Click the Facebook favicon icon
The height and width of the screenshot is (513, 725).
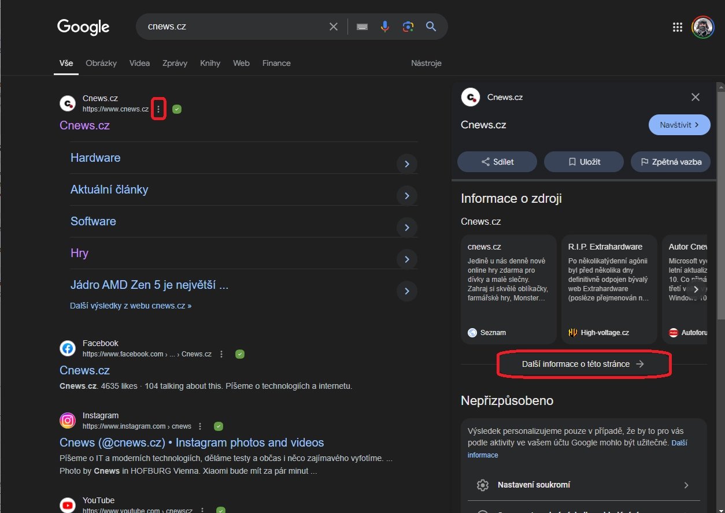(x=68, y=348)
